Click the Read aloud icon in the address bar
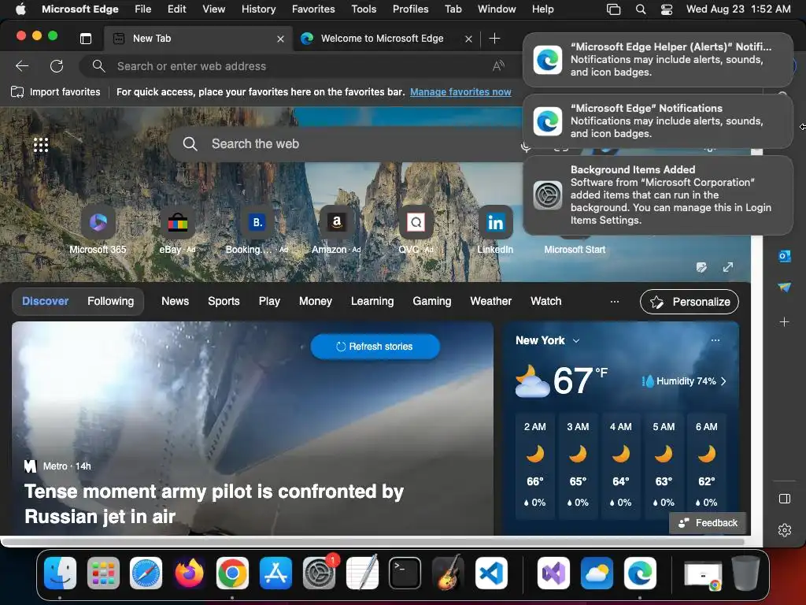 click(x=498, y=66)
